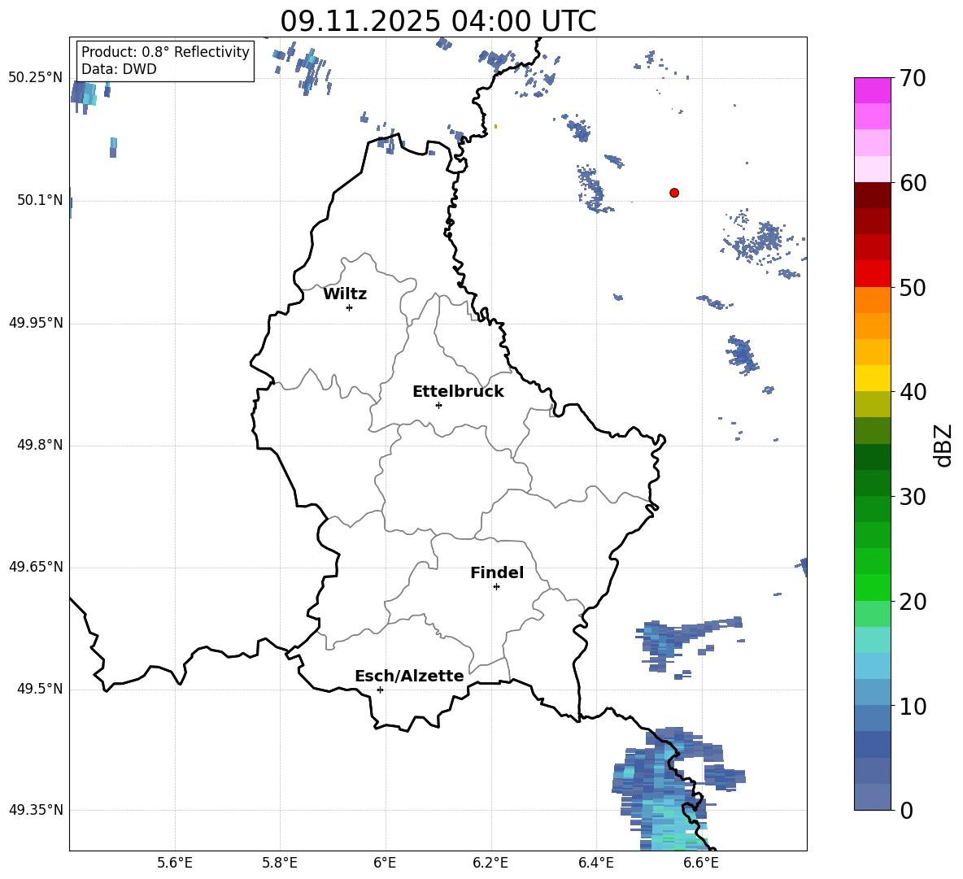Click the Product: 0.8° Reflectivity text

tap(165, 51)
